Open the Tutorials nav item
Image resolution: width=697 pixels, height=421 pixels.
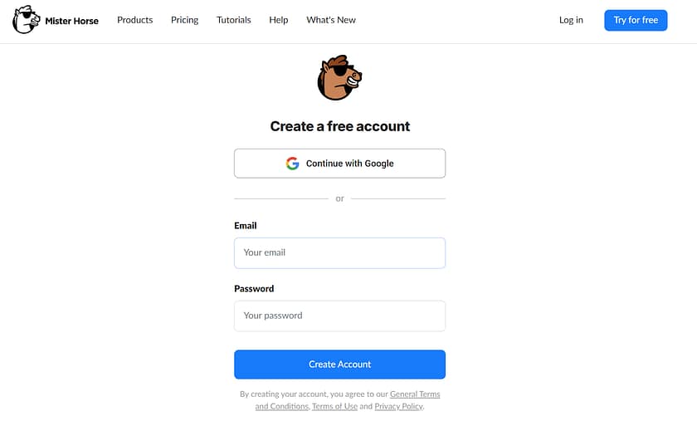click(233, 20)
